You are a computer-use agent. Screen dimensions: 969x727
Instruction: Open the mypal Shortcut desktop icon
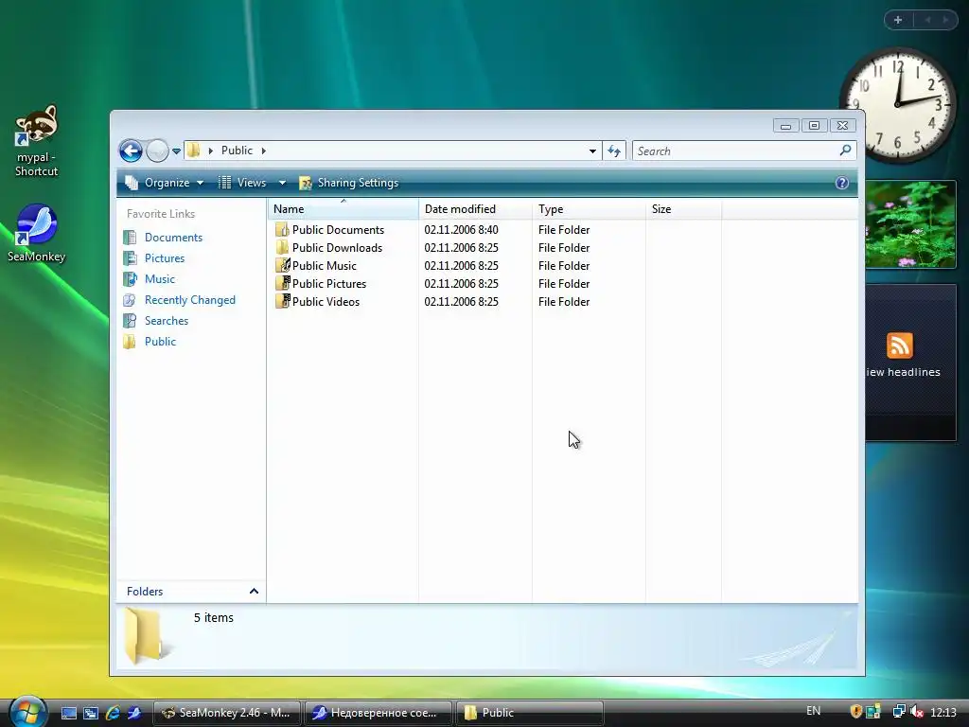(x=37, y=140)
